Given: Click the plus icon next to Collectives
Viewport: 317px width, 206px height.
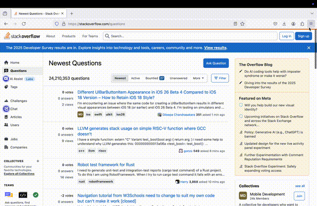Looking at the screenshot, I should (38, 161).
